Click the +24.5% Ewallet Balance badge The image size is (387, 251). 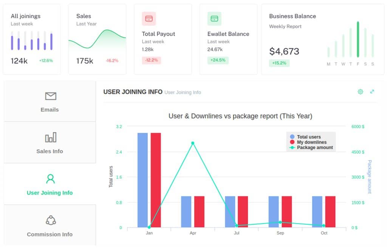coord(218,60)
